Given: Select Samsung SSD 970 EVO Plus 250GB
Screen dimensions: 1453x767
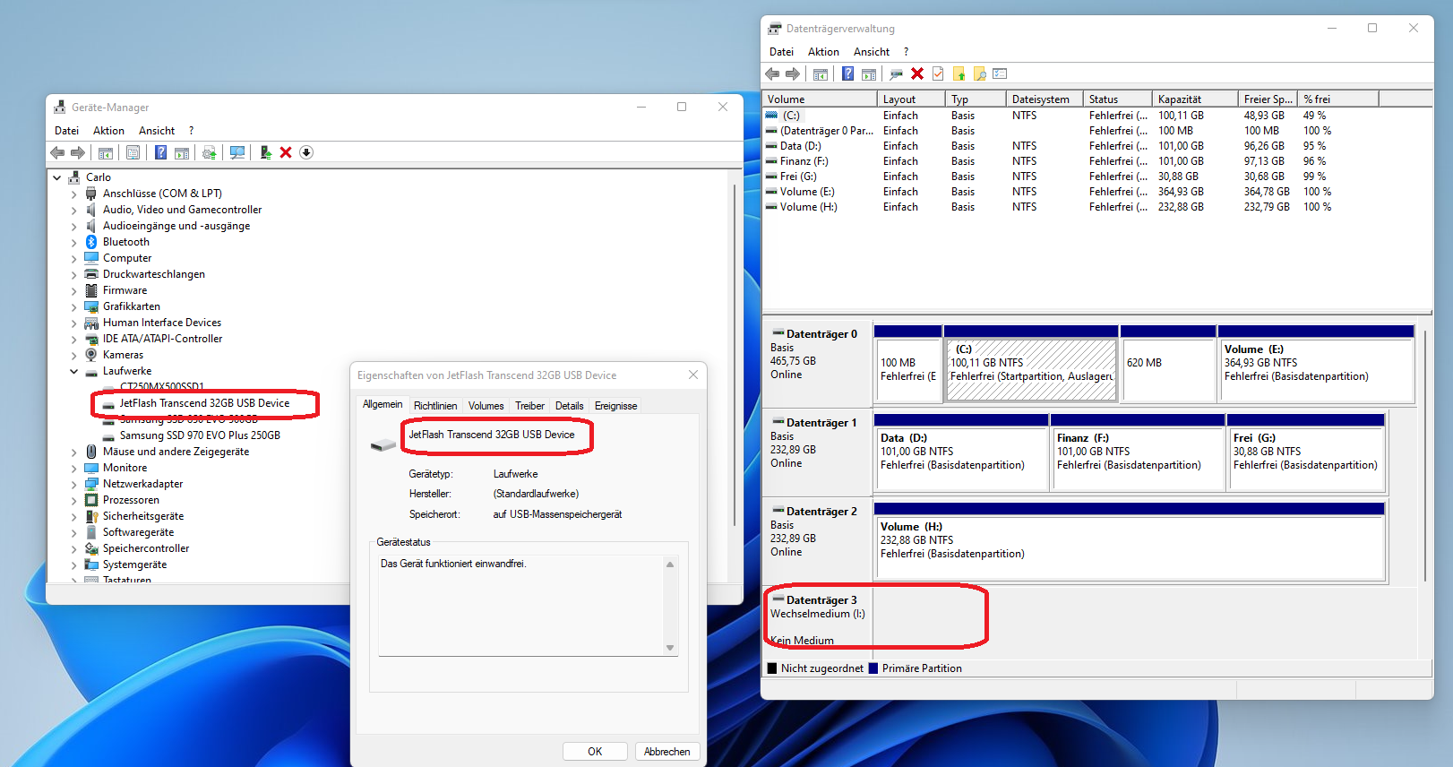Looking at the screenshot, I should 200,435.
